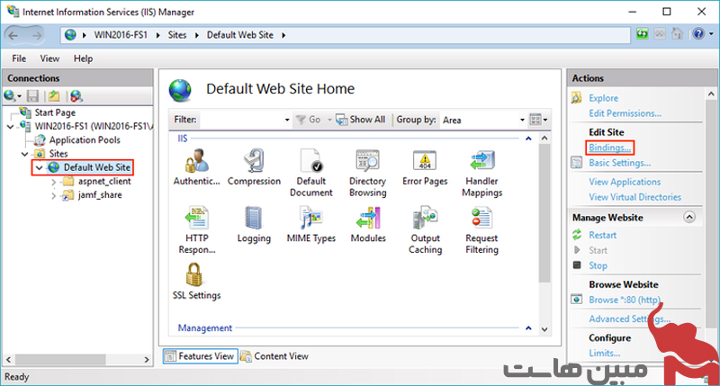Open the Filter combo box dropdown
The width and height of the screenshot is (720, 386).
click(287, 120)
